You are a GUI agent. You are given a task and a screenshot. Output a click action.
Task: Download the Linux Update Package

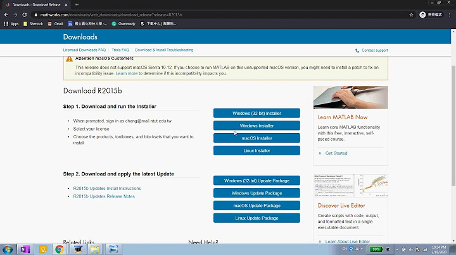pyautogui.click(x=256, y=218)
